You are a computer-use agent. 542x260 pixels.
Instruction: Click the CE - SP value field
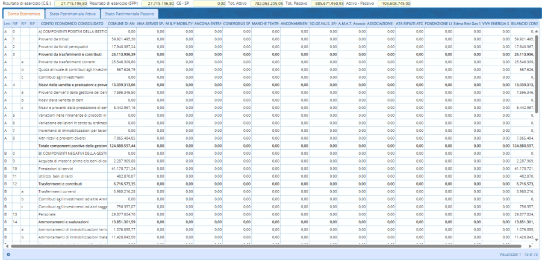click(209, 4)
